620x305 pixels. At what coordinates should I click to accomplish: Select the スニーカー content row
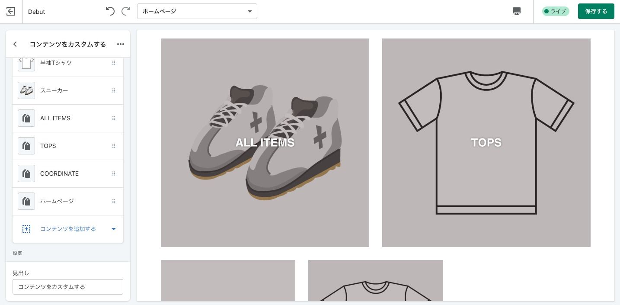[x=68, y=91]
